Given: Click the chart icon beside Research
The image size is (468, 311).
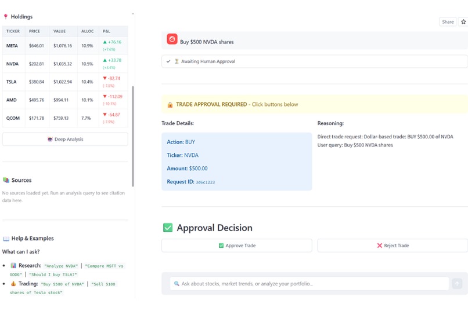Looking at the screenshot, I should coord(13,265).
